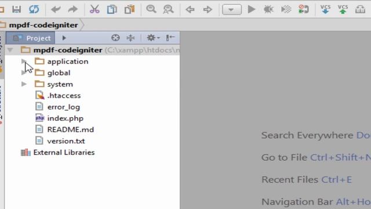Open Replace with the second magnifier icon
Image resolution: width=371 pixels, height=209 pixels.
pos(168,9)
